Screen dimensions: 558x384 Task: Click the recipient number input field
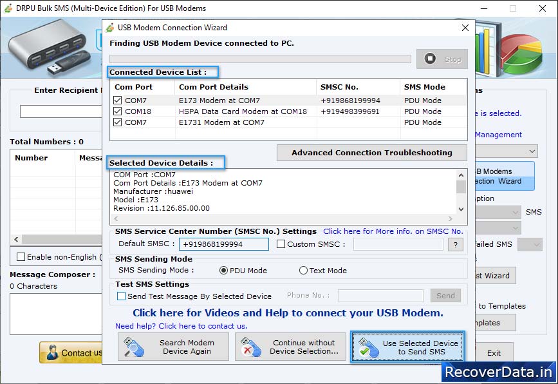61,111
